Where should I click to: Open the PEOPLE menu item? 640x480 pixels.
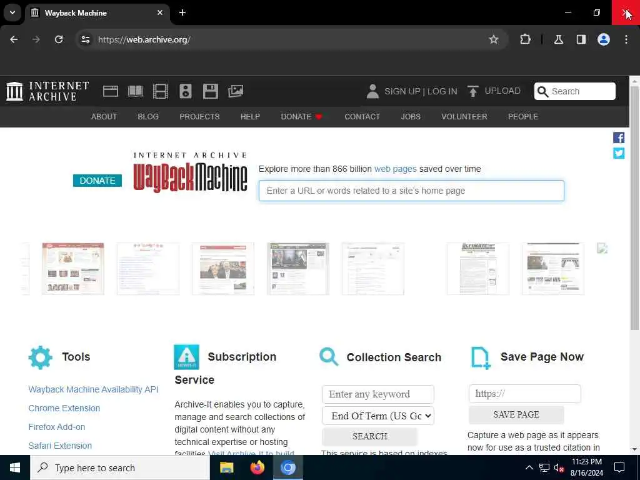pyautogui.click(x=523, y=117)
